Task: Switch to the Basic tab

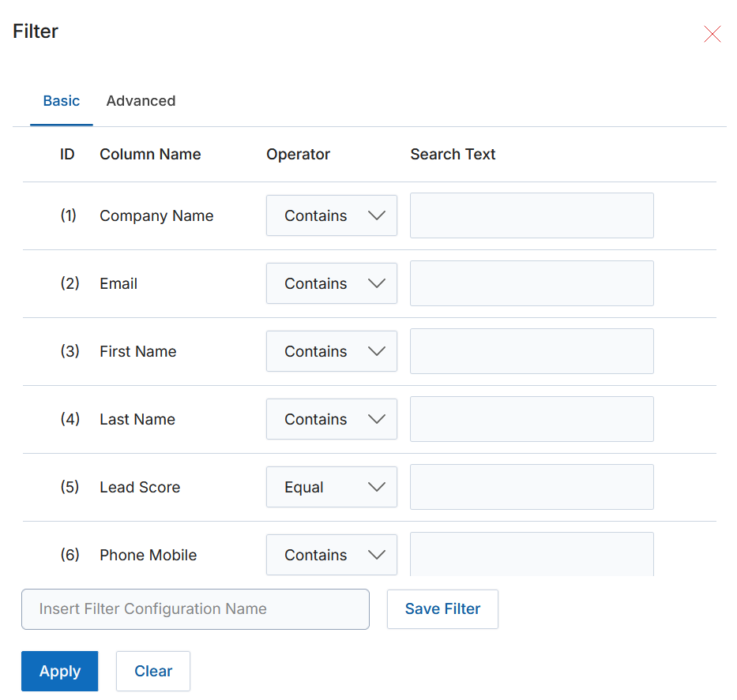Action: click(61, 100)
